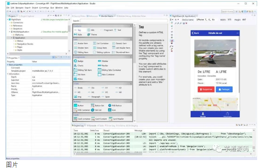
Task: Select the List Container component
Action: coord(101,43)
